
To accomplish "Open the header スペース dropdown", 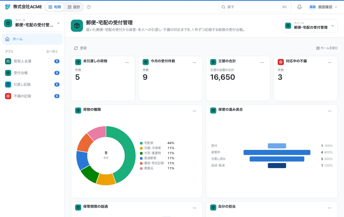I will click(310, 26).
